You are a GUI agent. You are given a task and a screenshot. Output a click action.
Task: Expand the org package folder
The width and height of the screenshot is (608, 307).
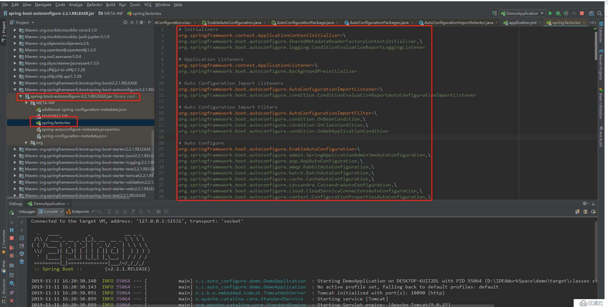pyautogui.click(x=26, y=143)
